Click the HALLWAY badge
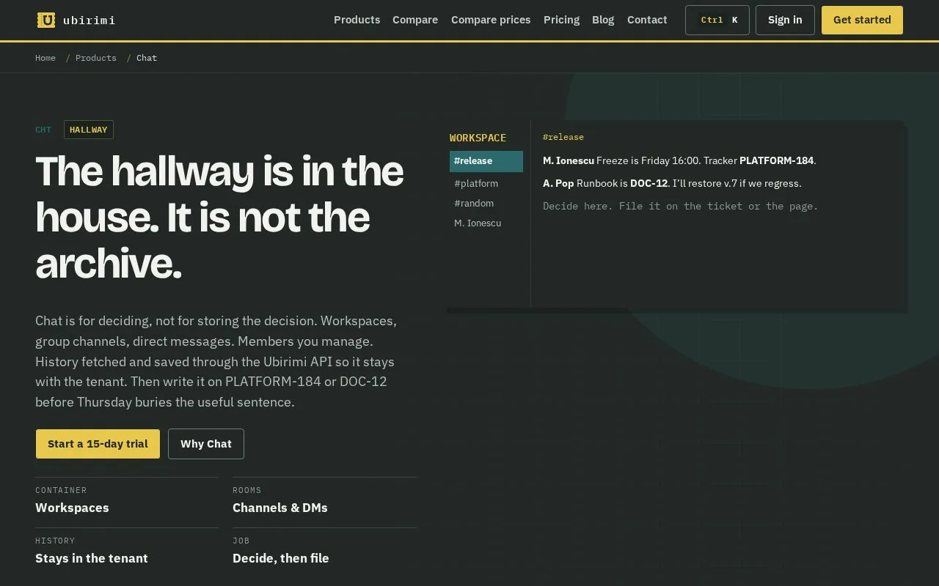Screen dimensions: 939x586 [89, 130]
